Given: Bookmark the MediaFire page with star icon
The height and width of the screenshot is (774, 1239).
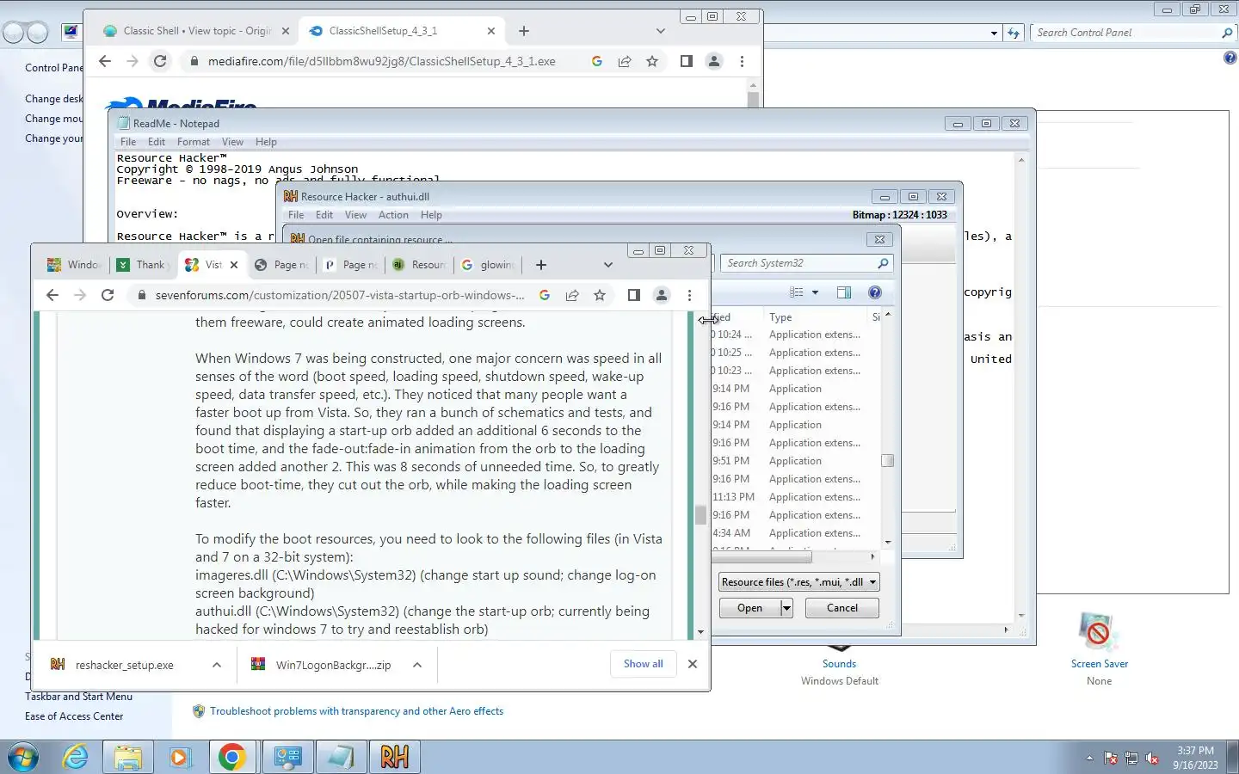Looking at the screenshot, I should (x=652, y=61).
